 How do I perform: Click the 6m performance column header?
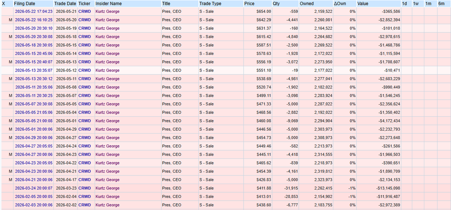[x=441, y=3]
